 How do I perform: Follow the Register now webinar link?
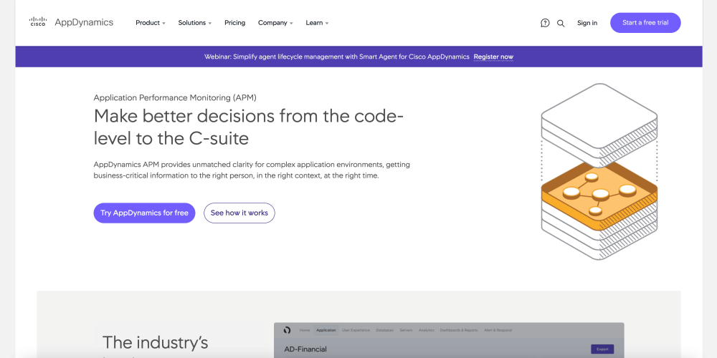pos(493,57)
